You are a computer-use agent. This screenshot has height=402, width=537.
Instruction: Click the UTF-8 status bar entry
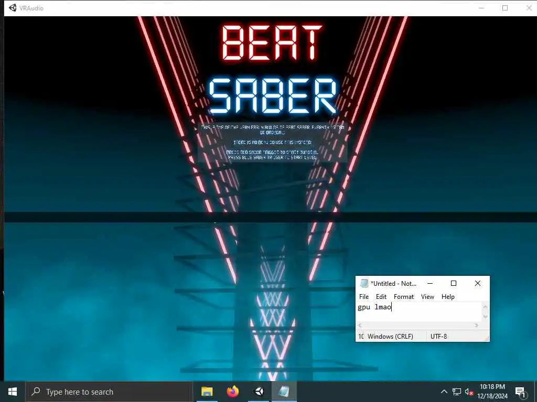(439, 337)
